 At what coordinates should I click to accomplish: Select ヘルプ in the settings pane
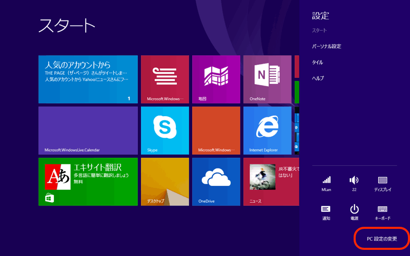pyautogui.click(x=318, y=78)
